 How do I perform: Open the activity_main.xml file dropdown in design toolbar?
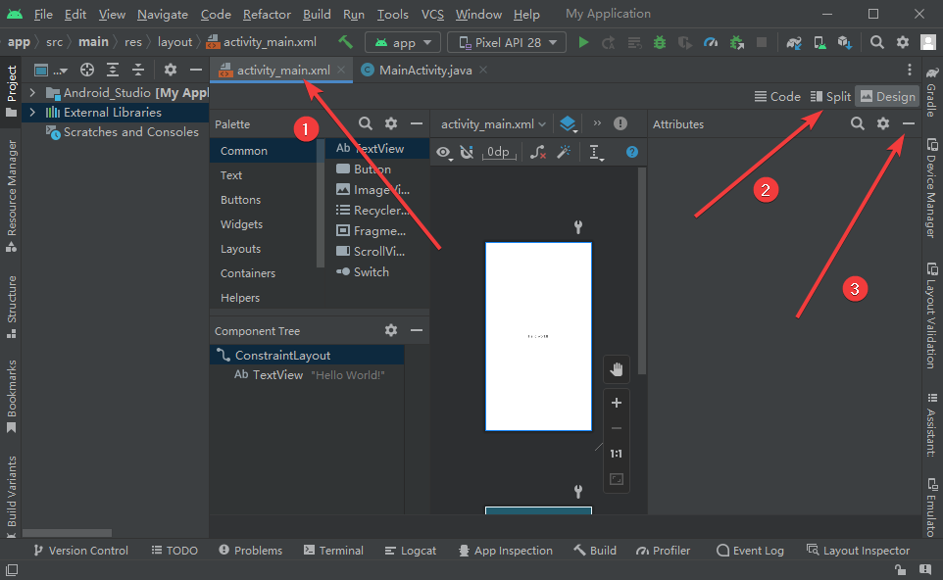pyautogui.click(x=493, y=123)
